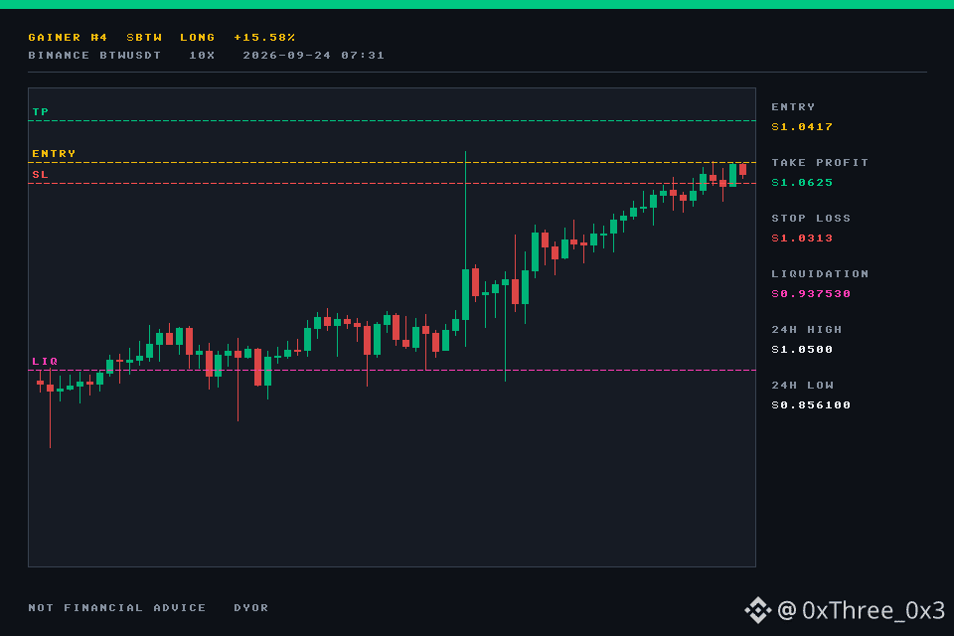Click the 10X leverage label

coord(202,56)
